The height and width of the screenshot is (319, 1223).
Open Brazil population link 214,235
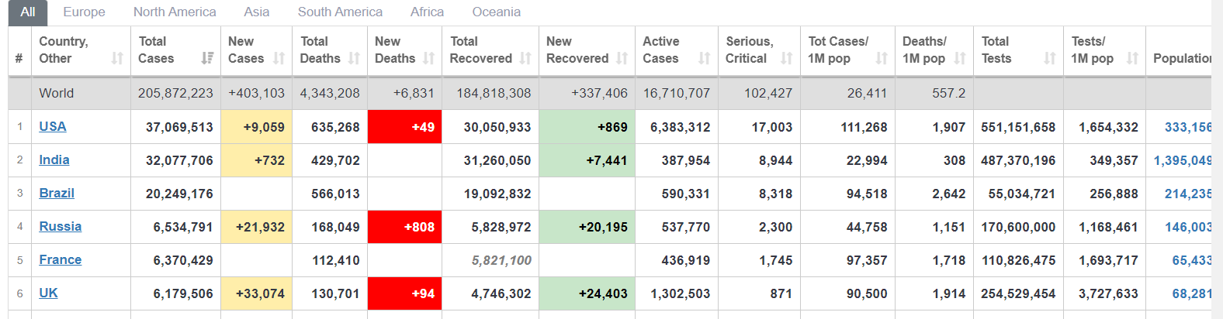(x=1188, y=194)
